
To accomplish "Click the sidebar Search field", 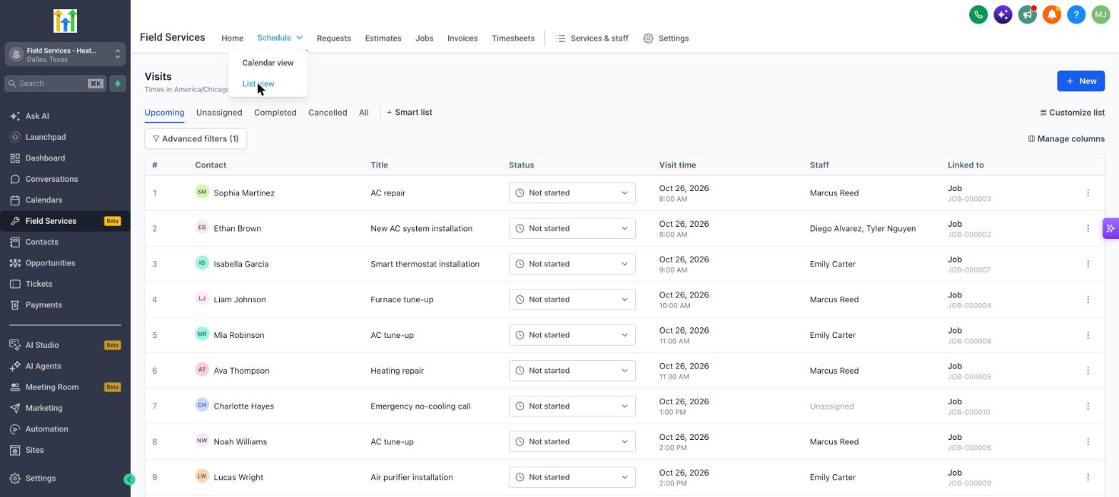I will (x=55, y=83).
